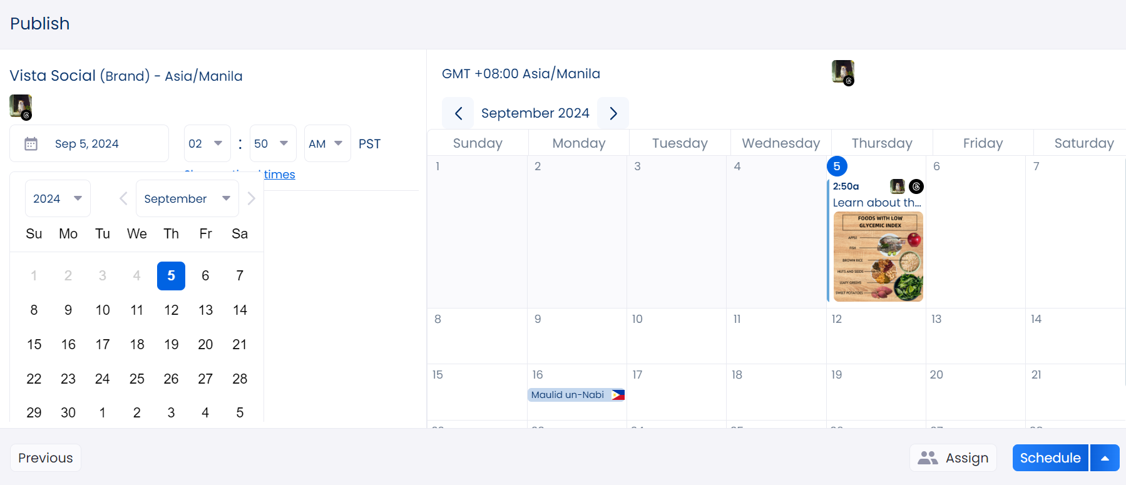Viewport: 1126px width, 485px height.
Task: Select September 12 in the mini date picker
Action: pos(171,310)
